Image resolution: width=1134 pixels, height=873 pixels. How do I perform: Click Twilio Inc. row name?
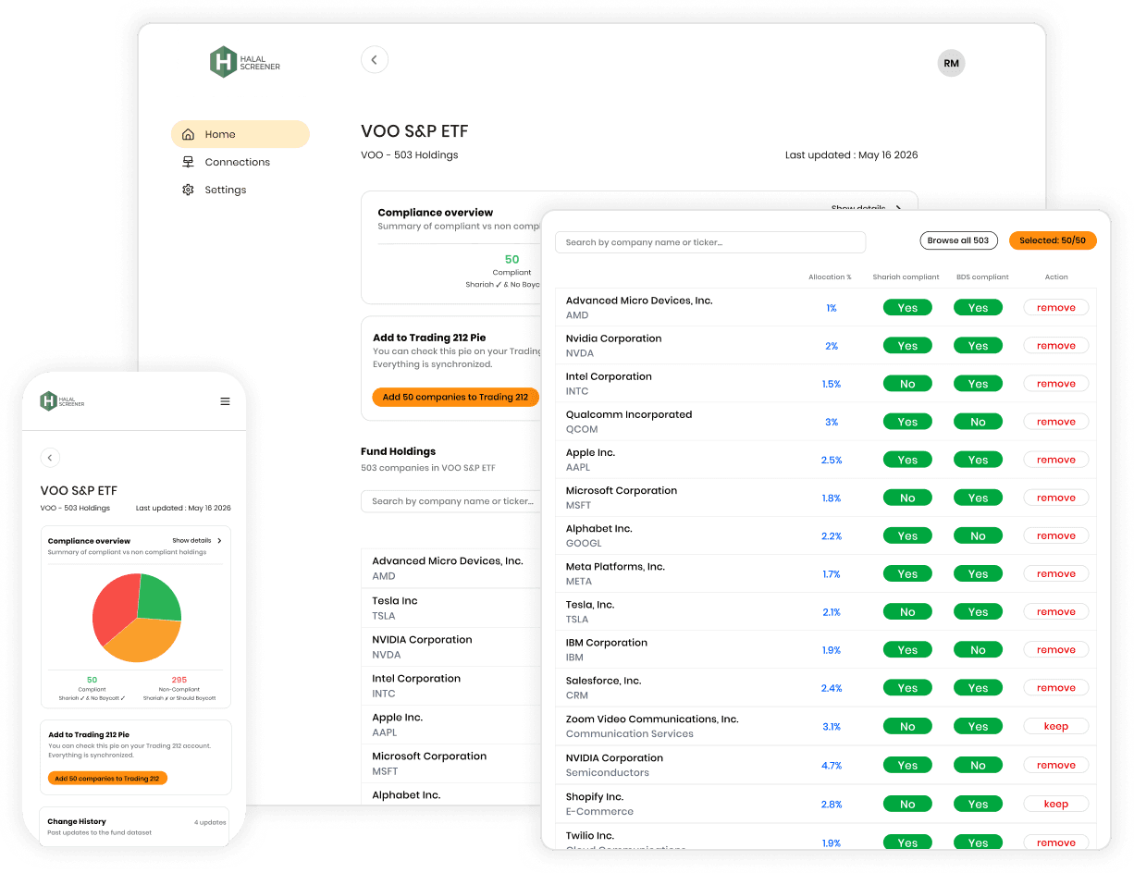tap(590, 835)
